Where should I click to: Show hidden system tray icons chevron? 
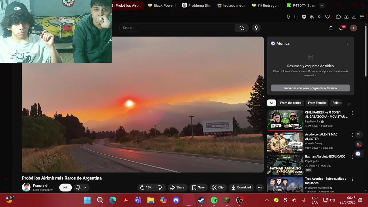267,200
